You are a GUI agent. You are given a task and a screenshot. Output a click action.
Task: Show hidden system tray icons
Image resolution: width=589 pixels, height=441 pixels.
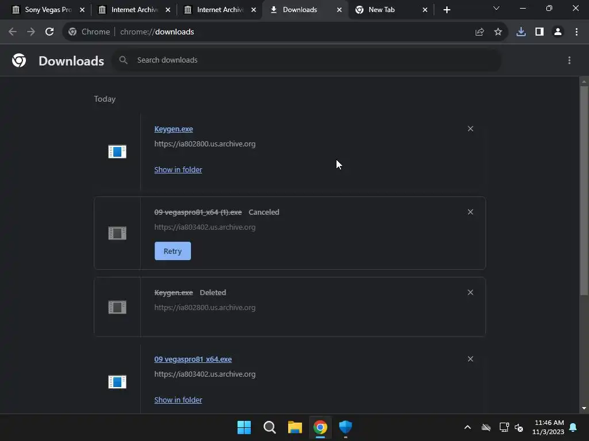coord(468,427)
